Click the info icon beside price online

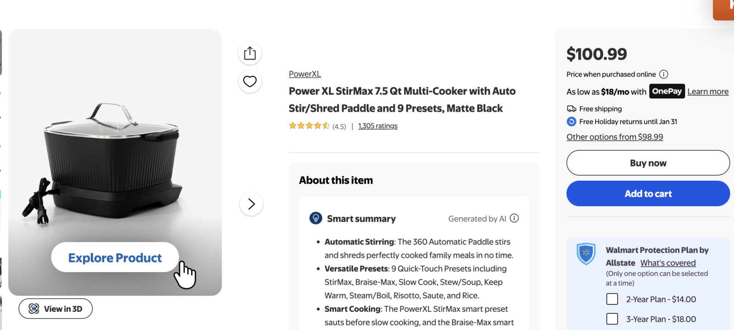[663, 74]
